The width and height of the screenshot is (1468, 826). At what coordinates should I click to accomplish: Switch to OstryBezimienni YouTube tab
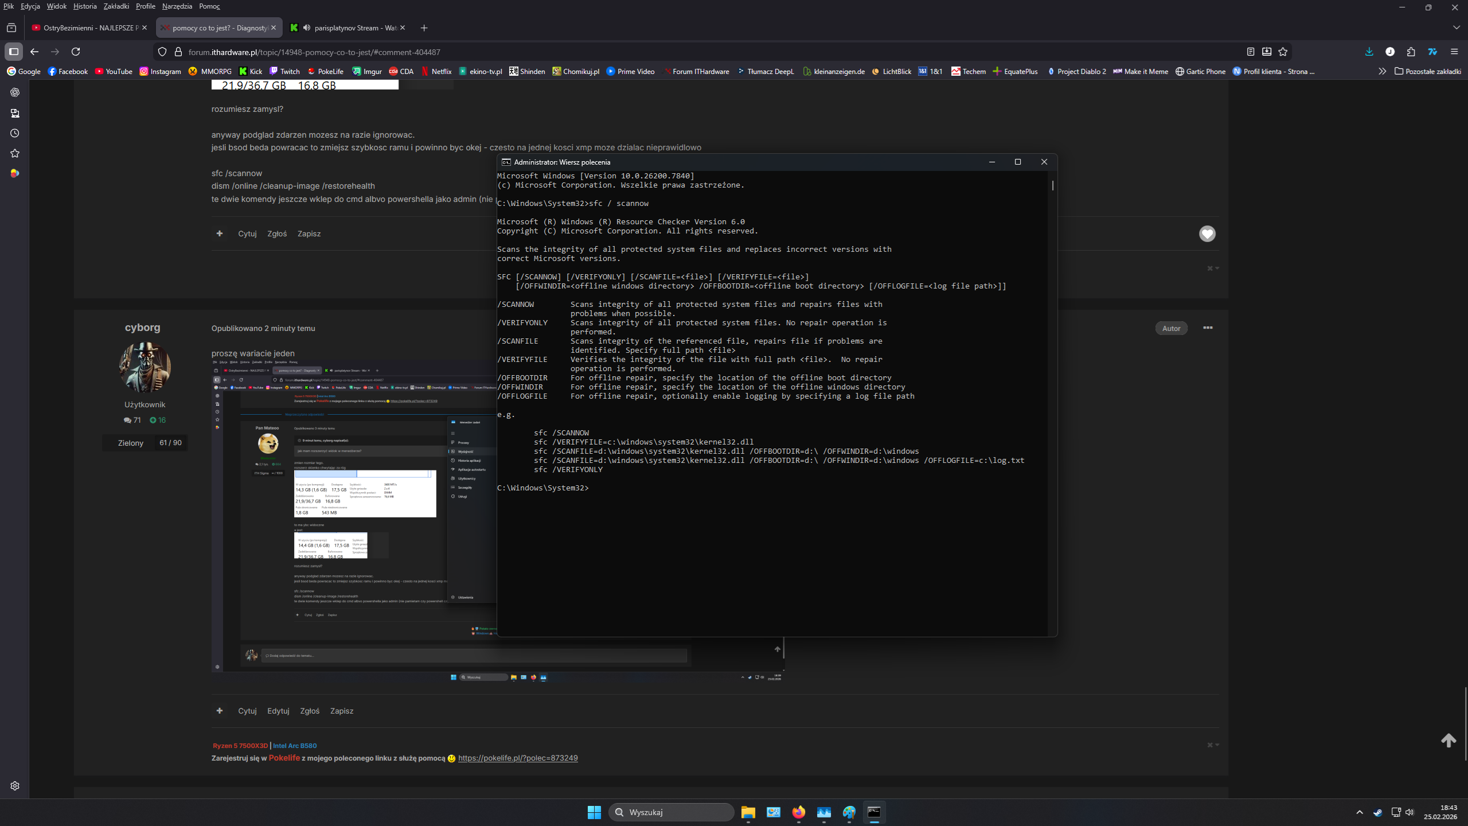pyautogui.click(x=89, y=28)
